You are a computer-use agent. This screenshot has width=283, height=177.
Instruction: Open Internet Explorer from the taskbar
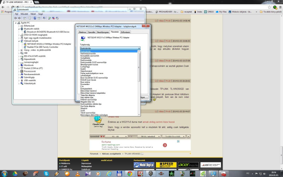tap(109, 174)
